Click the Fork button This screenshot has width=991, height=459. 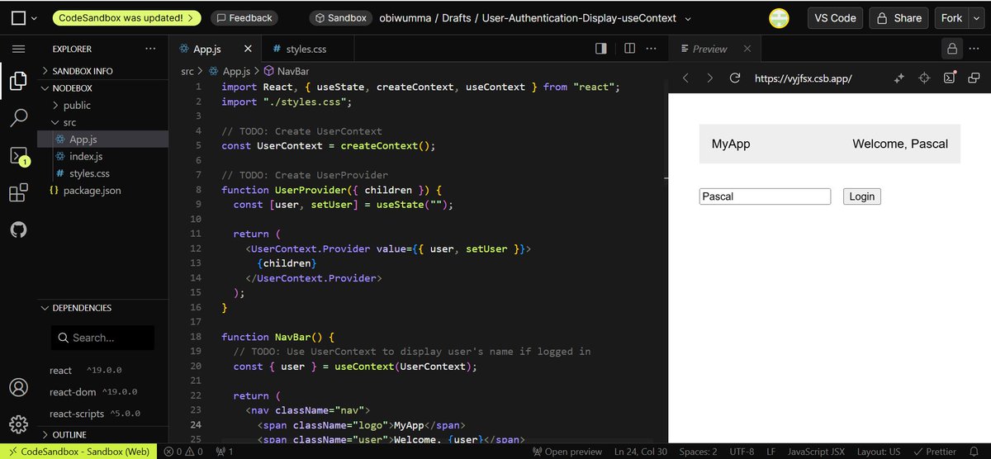point(952,17)
